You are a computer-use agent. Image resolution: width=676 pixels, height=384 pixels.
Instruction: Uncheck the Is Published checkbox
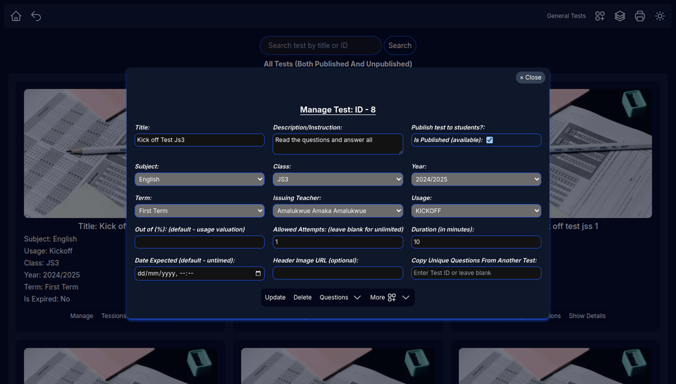(x=489, y=140)
